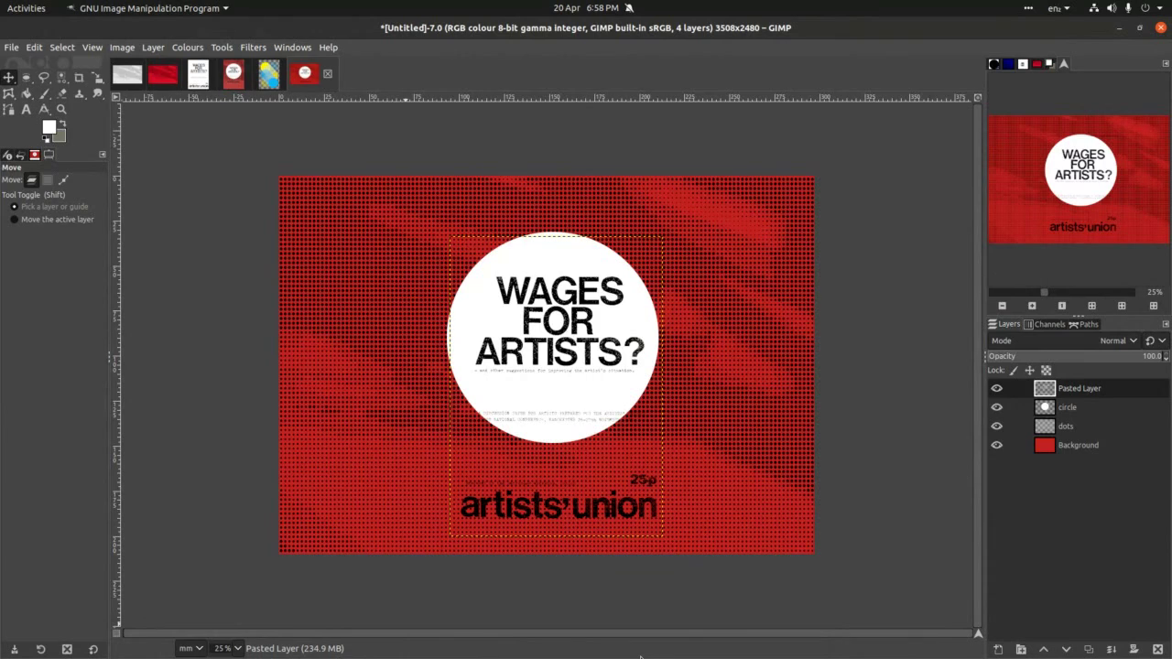Select the Unified Transform tool
The image size is (1172, 659).
(x=97, y=78)
